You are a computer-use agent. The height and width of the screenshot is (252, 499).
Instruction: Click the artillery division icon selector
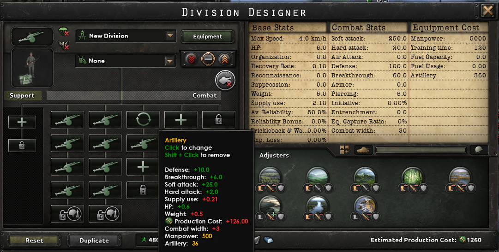point(32,36)
